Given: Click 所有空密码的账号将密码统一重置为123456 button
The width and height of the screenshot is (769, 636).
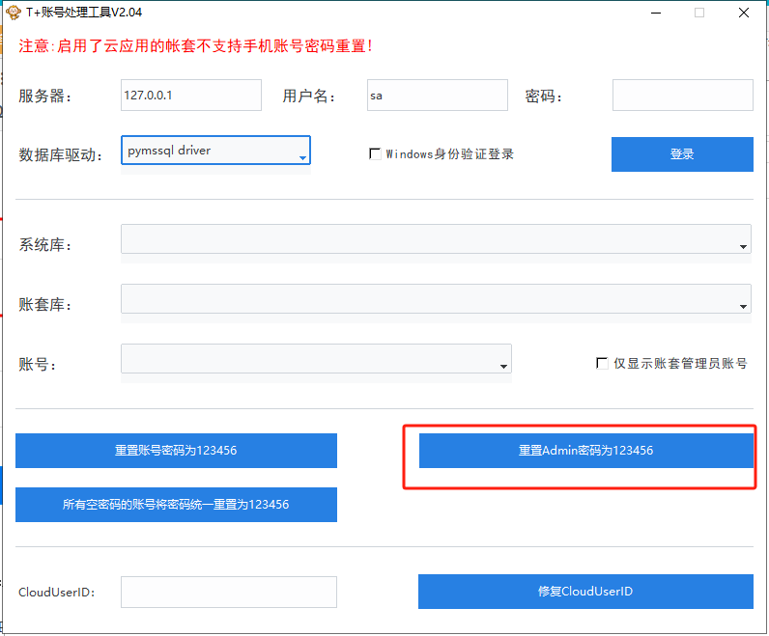Looking at the screenshot, I should pos(176,505).
